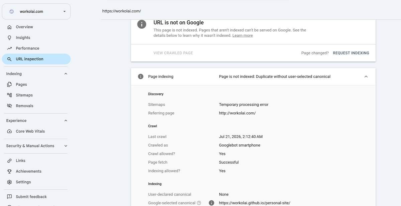Viewport: 401px width, 206px height.
Task: Open the workolai.com property selector dropdown
Action: coord(36,11)
